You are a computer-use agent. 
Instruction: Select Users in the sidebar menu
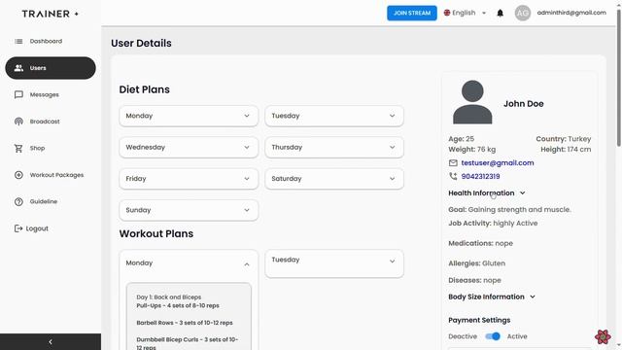(51, 68)
